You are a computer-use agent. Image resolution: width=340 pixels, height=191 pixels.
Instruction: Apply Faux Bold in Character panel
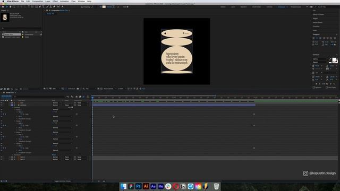(x=317, y=84)
